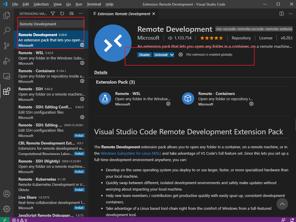Click gear on Remote - Containers pack card
This screenshot has height=222, width=296.
pos(251,104)
